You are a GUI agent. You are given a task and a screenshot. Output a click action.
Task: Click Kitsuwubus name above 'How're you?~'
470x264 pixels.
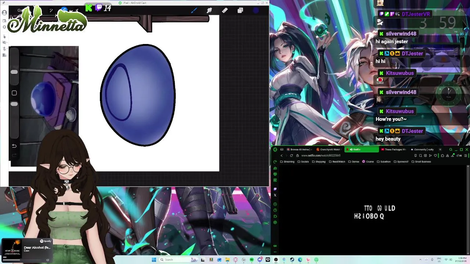pyautogui.click(x=399, y=111)
